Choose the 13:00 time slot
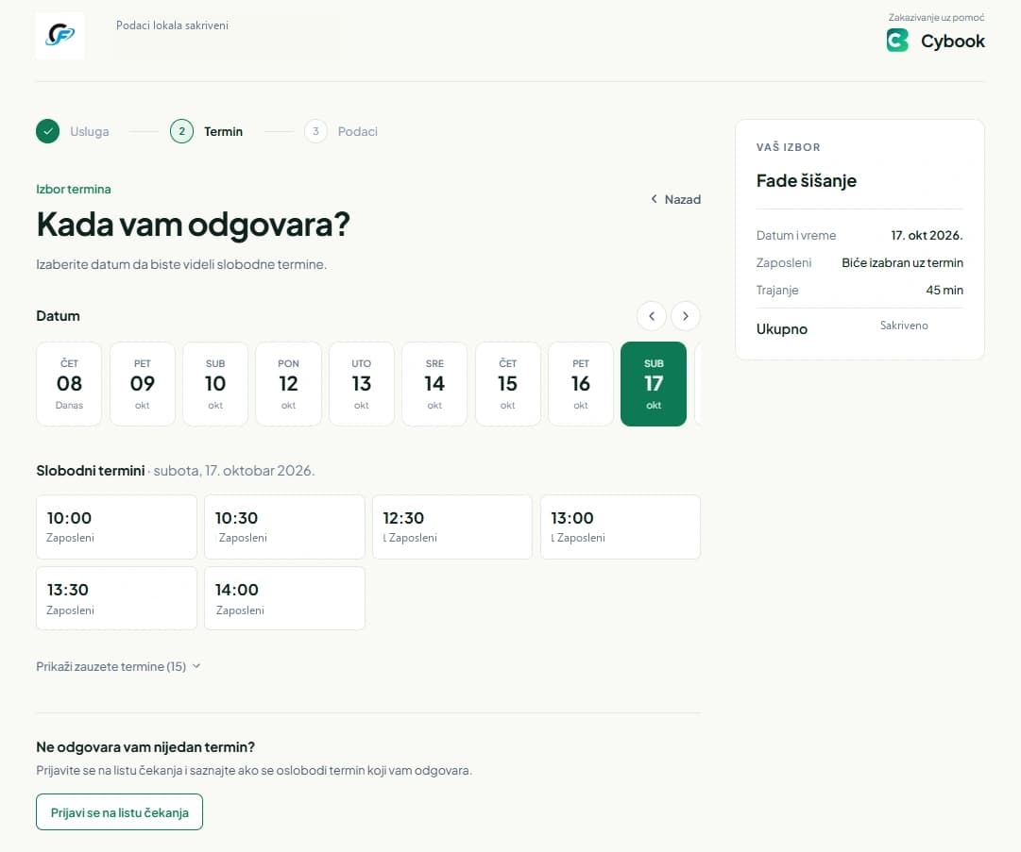Screen dimensions: 1021x852 pos(621,526)
